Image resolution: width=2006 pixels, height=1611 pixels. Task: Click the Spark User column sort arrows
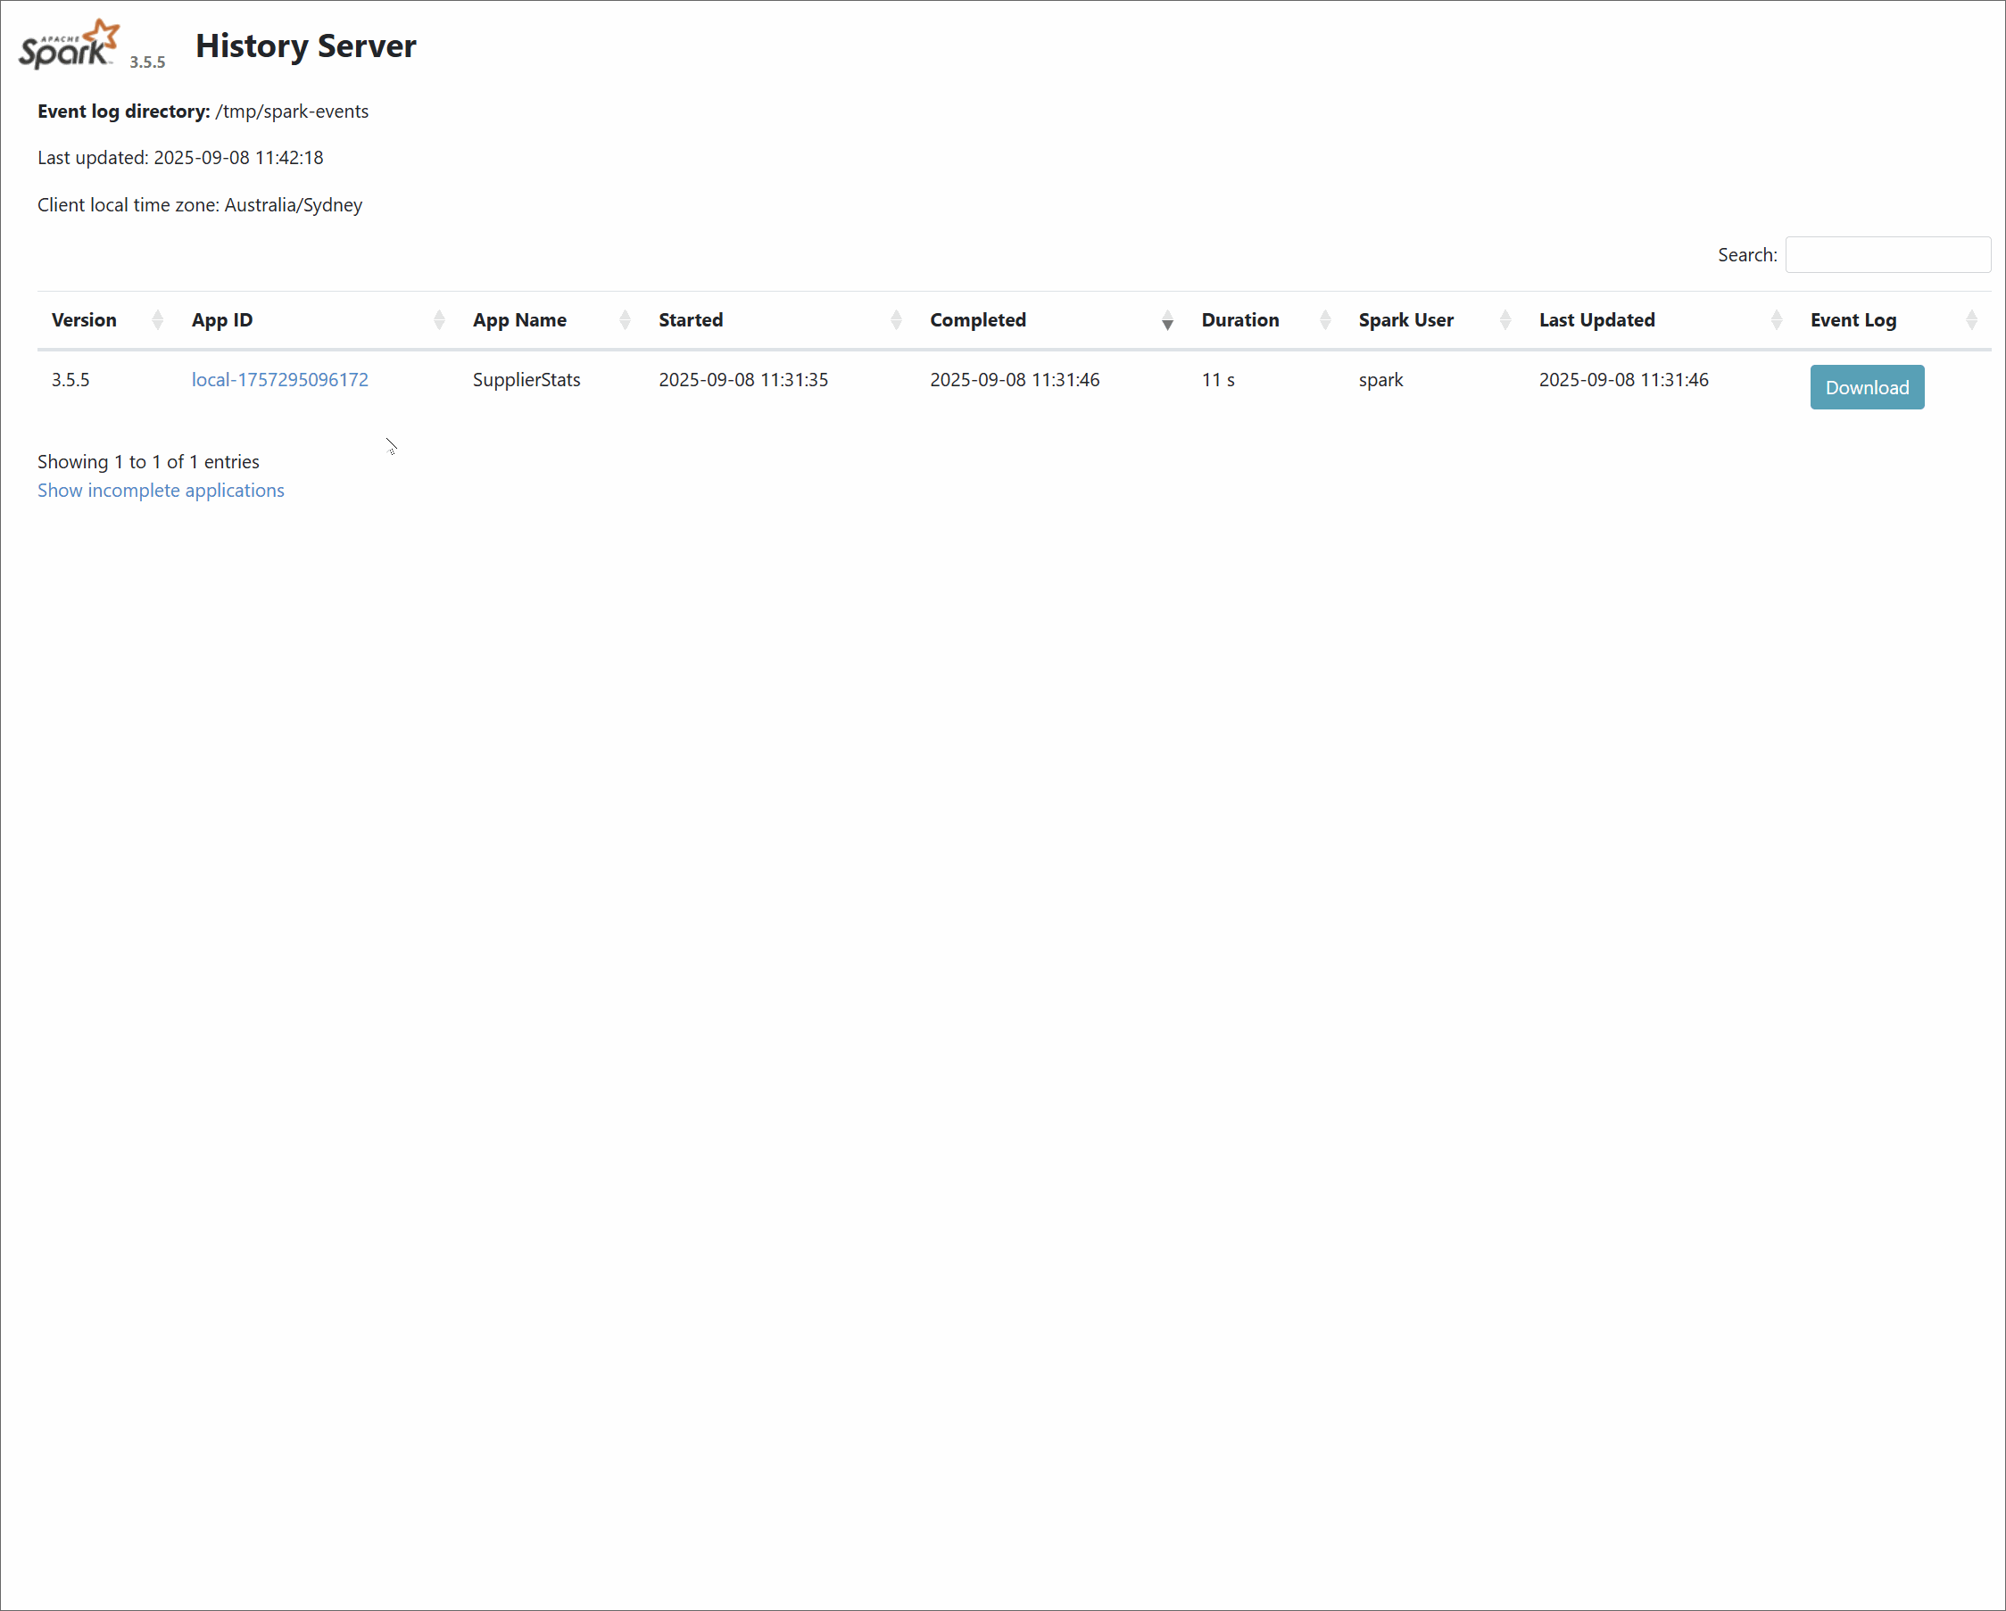click(x=1504, y=320)
